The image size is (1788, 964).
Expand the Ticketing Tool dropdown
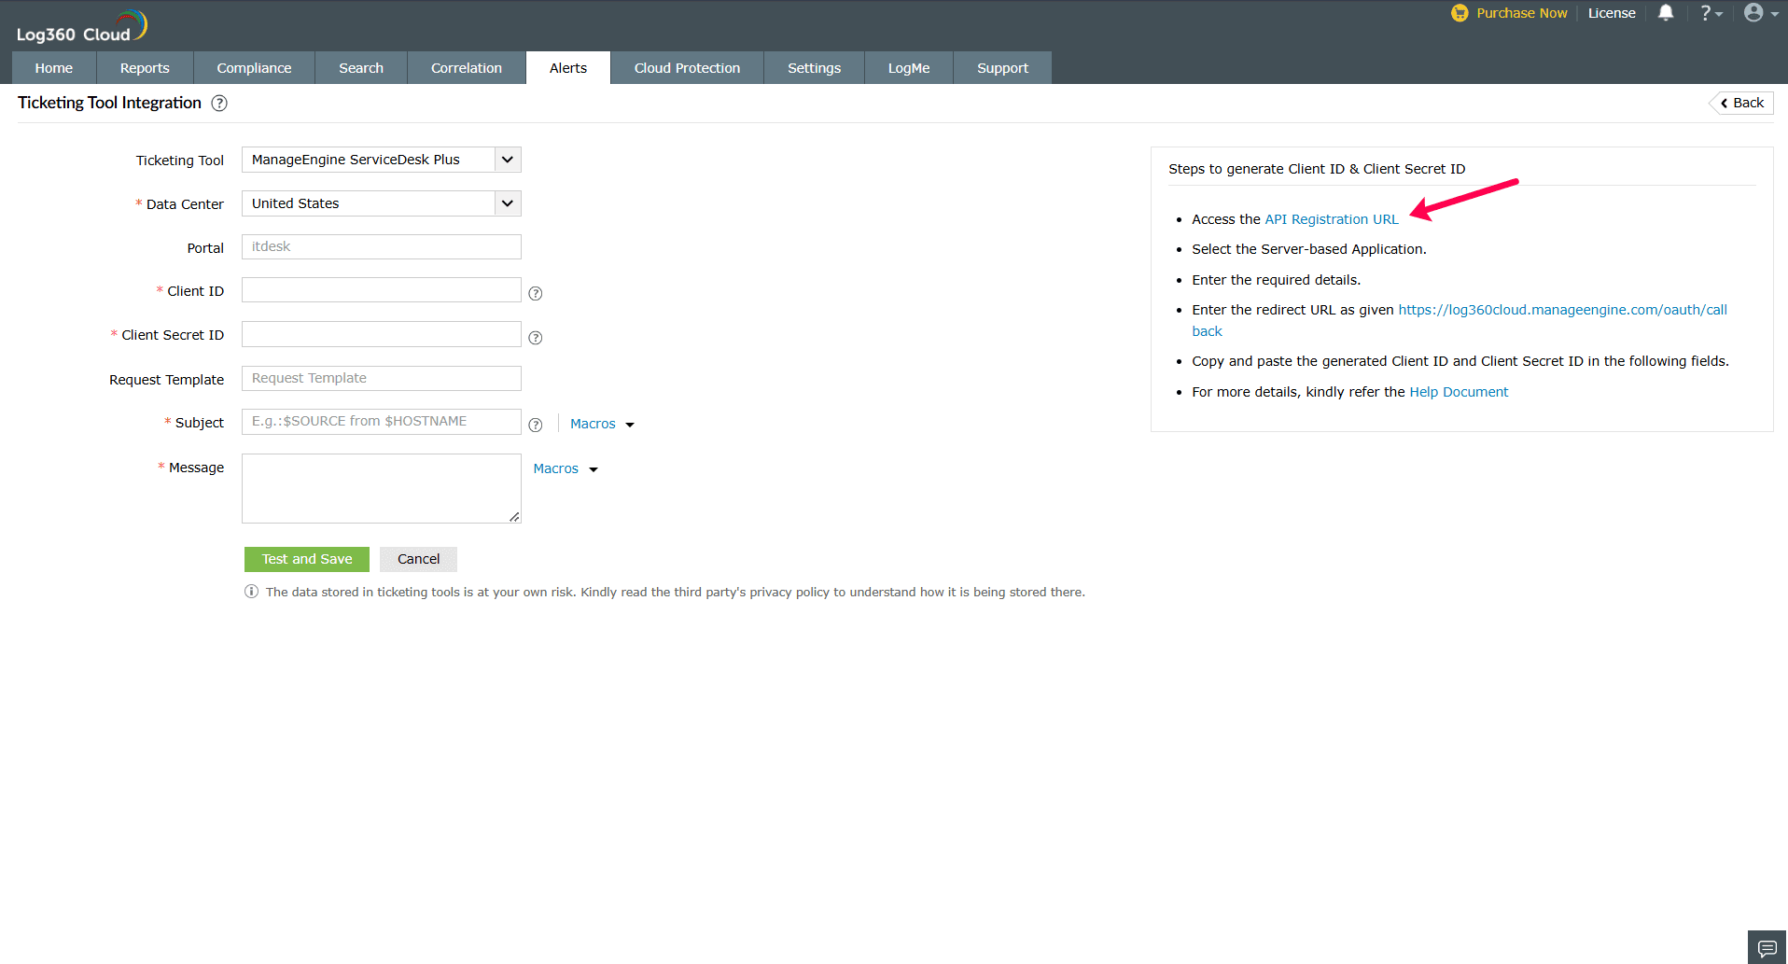point(507,160)
